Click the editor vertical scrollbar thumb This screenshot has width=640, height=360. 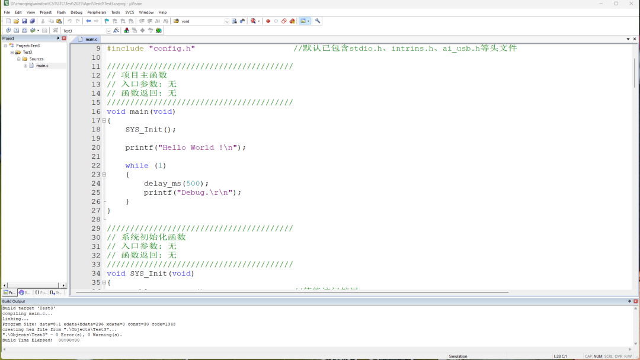click(x=635, y=73)
